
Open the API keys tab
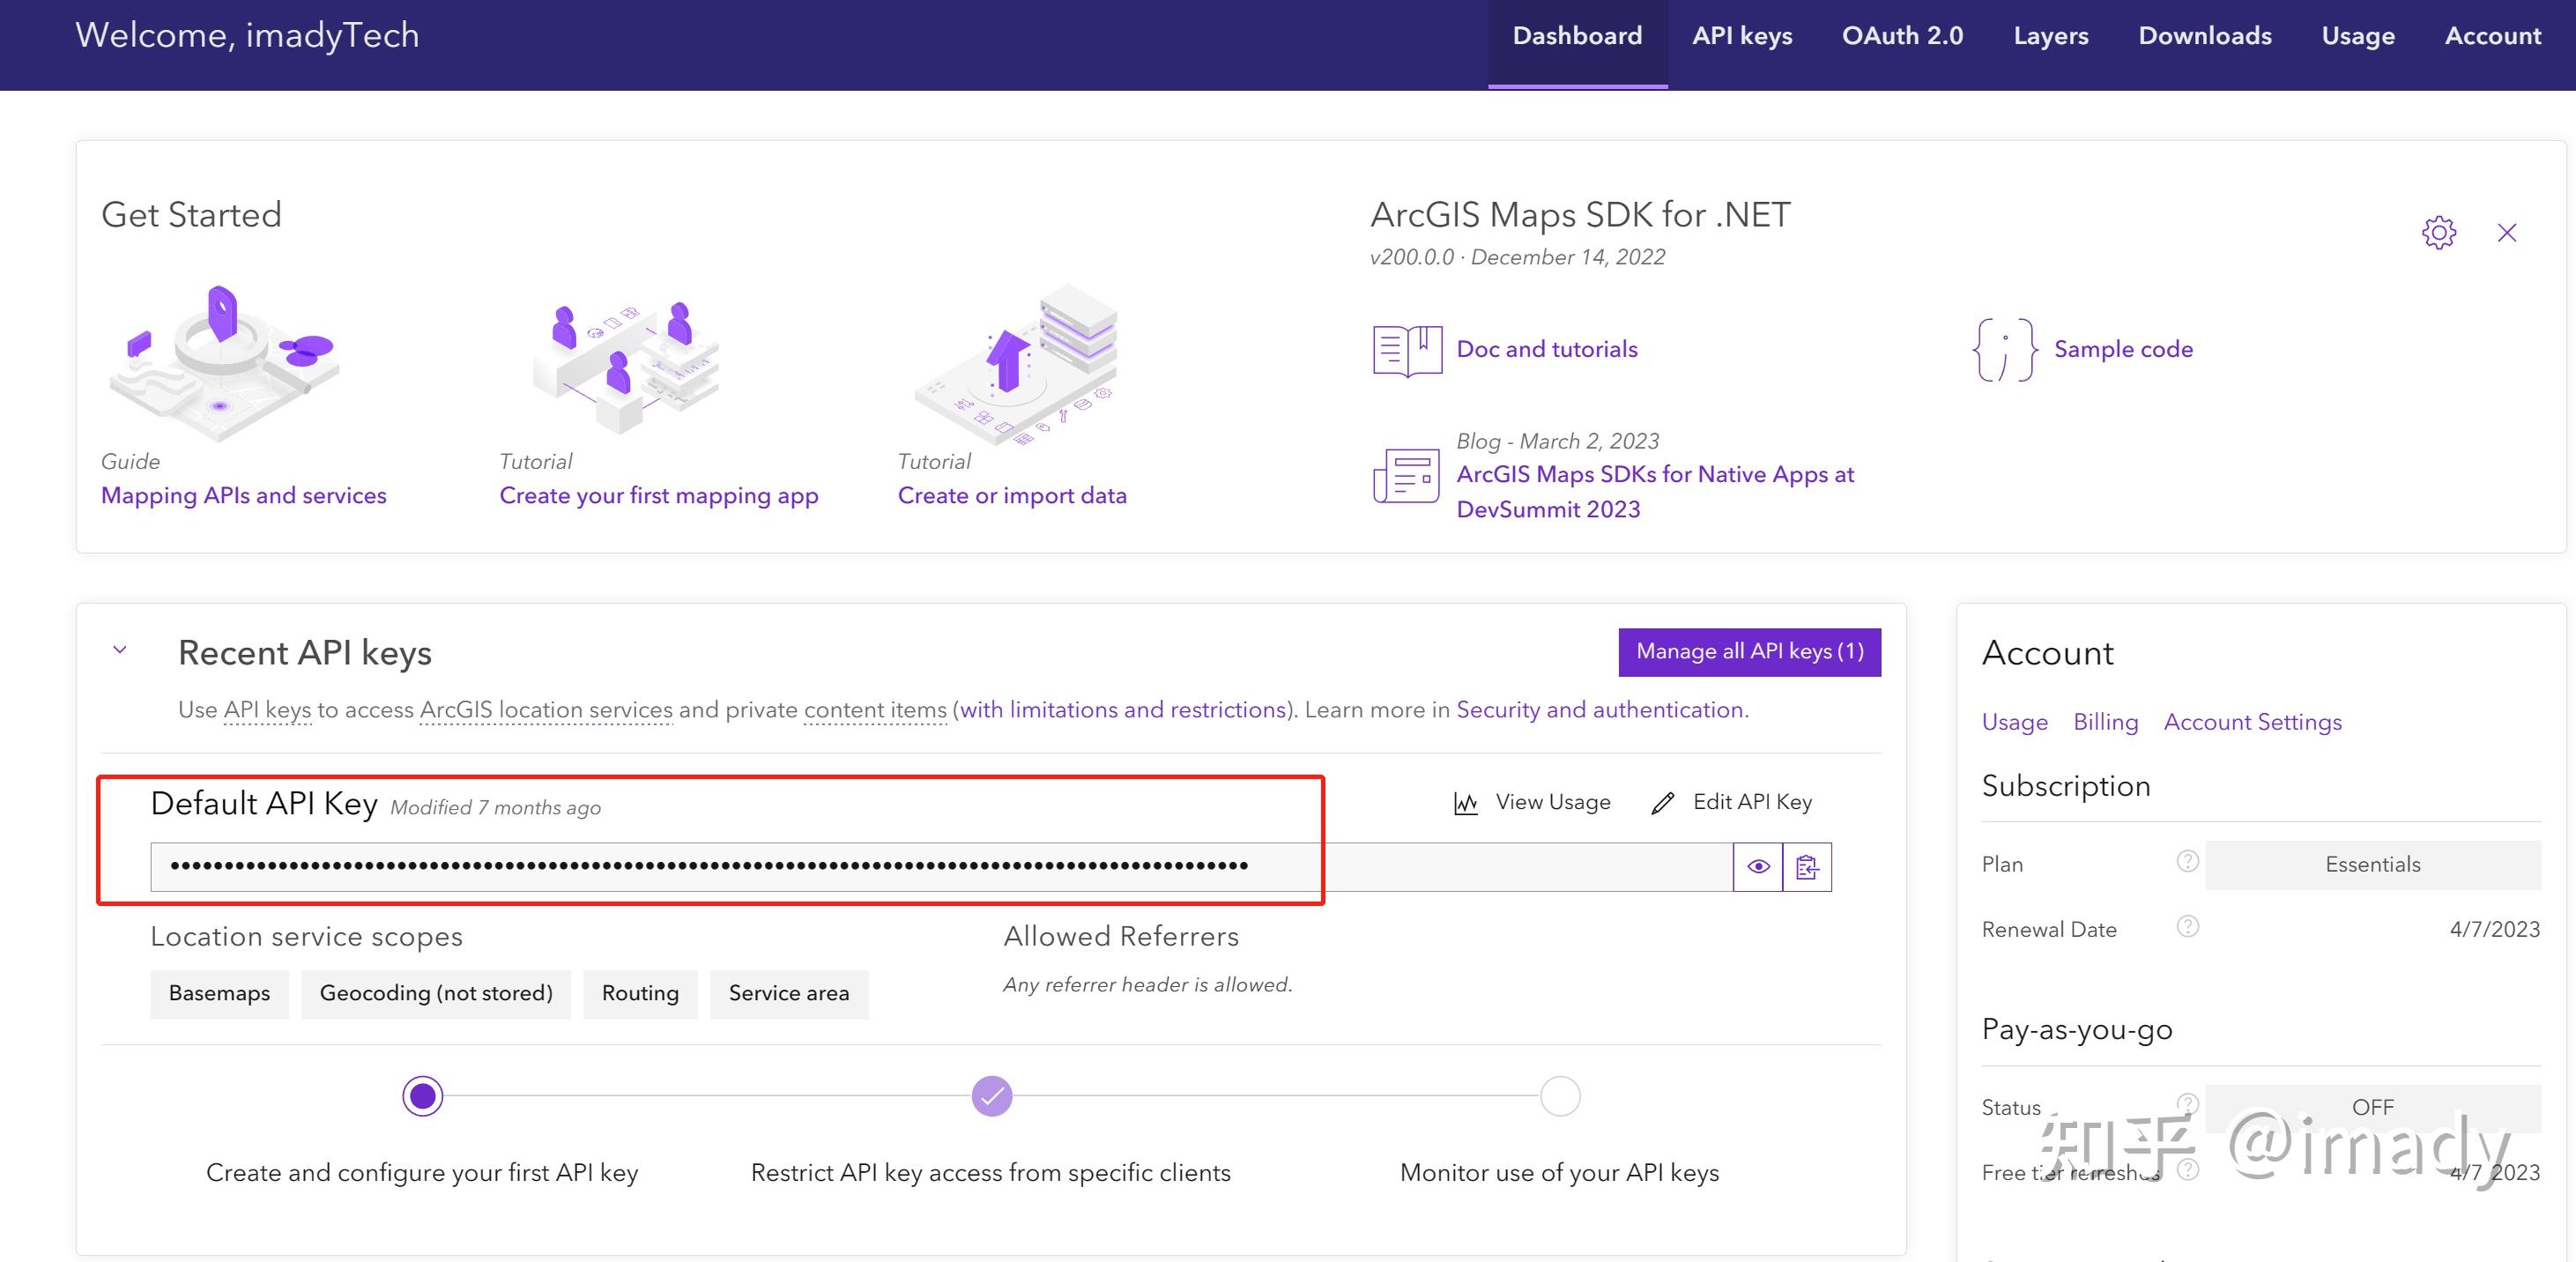coord(1741,36)
